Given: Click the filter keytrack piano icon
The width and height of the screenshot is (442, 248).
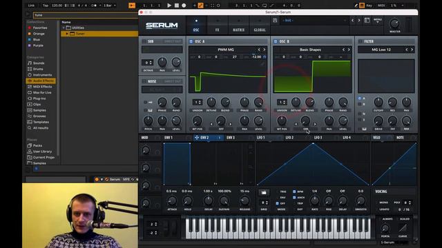Looking at the screenshot, I should (x=364, y=129).
